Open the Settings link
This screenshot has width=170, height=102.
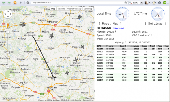click(x=155, y=24)
